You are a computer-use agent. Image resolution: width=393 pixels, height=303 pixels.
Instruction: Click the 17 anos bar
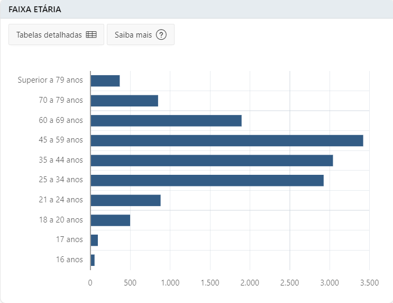click(94, 240)
